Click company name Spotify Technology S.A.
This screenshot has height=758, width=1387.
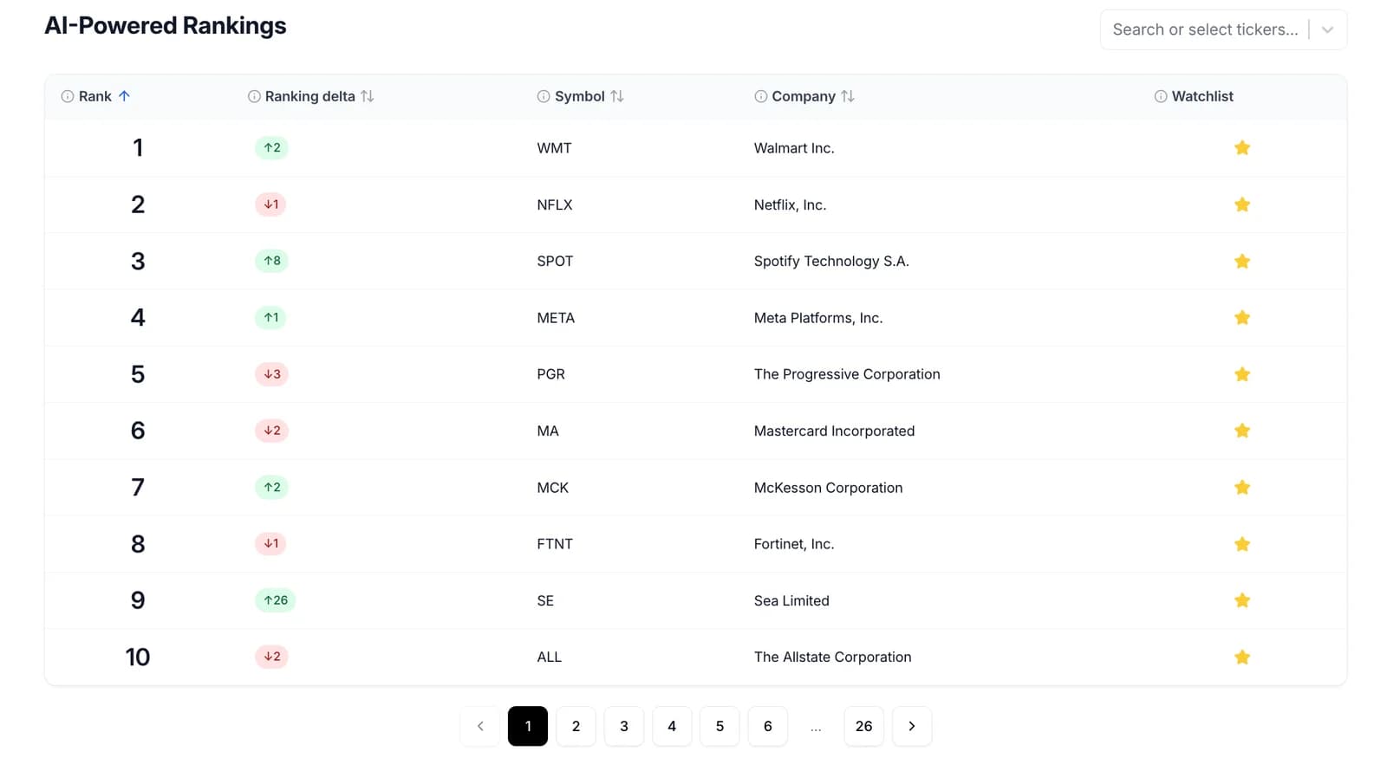click(x=831, y=261)
